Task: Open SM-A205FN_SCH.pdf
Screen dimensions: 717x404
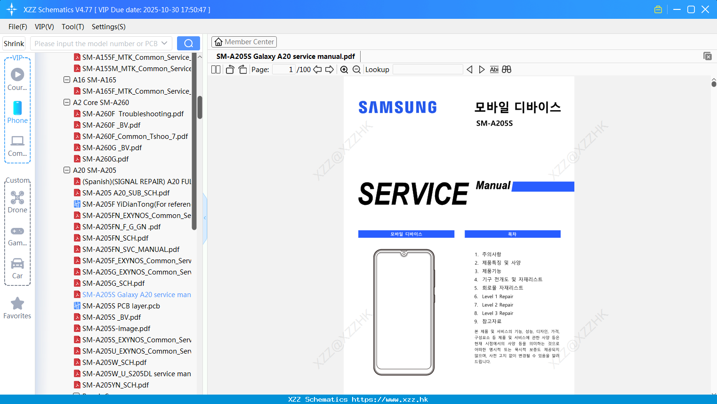Action: [115, 238]
